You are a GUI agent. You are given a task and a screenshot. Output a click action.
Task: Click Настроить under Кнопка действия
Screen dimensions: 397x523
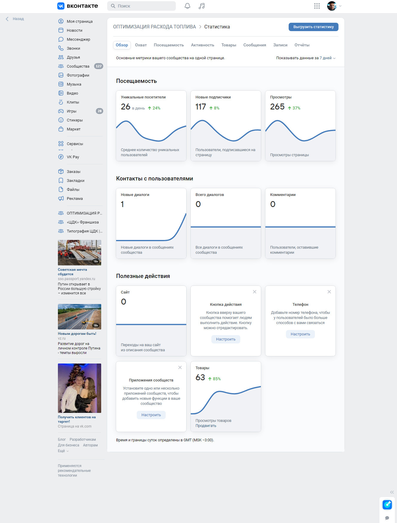(x=226, y=339)
